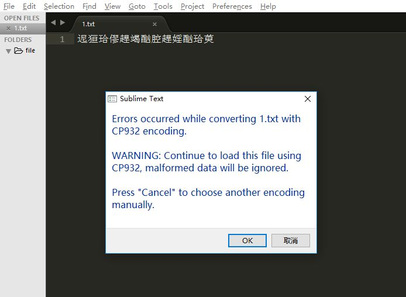The width and height of the screenshot is (406, 297).
Task: Select the 1.txt editor tab
Action: 119,24
